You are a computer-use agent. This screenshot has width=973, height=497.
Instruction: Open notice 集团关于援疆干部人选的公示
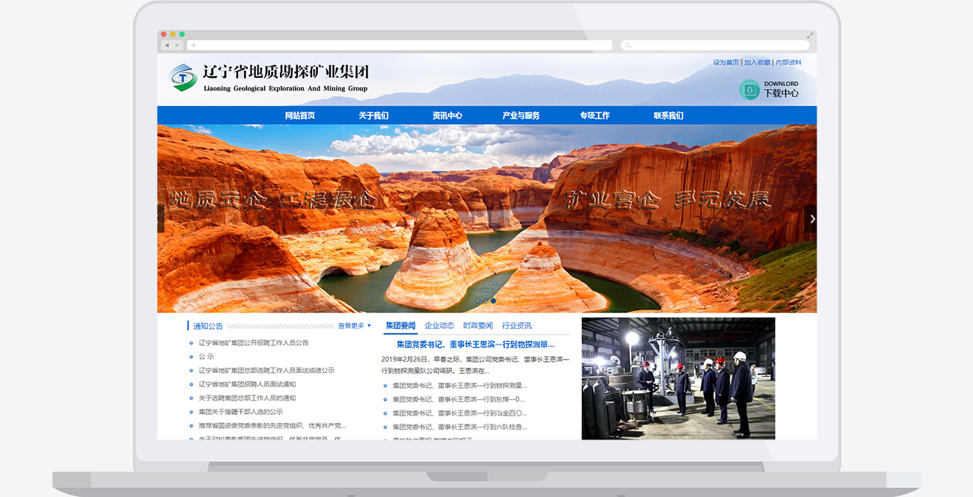point(241,412)
